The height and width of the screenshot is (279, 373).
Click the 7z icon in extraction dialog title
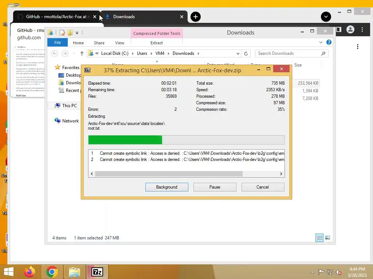[x=87, y=70]
